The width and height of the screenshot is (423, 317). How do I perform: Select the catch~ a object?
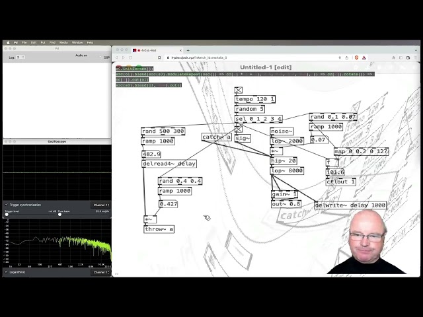coord(217,137)
